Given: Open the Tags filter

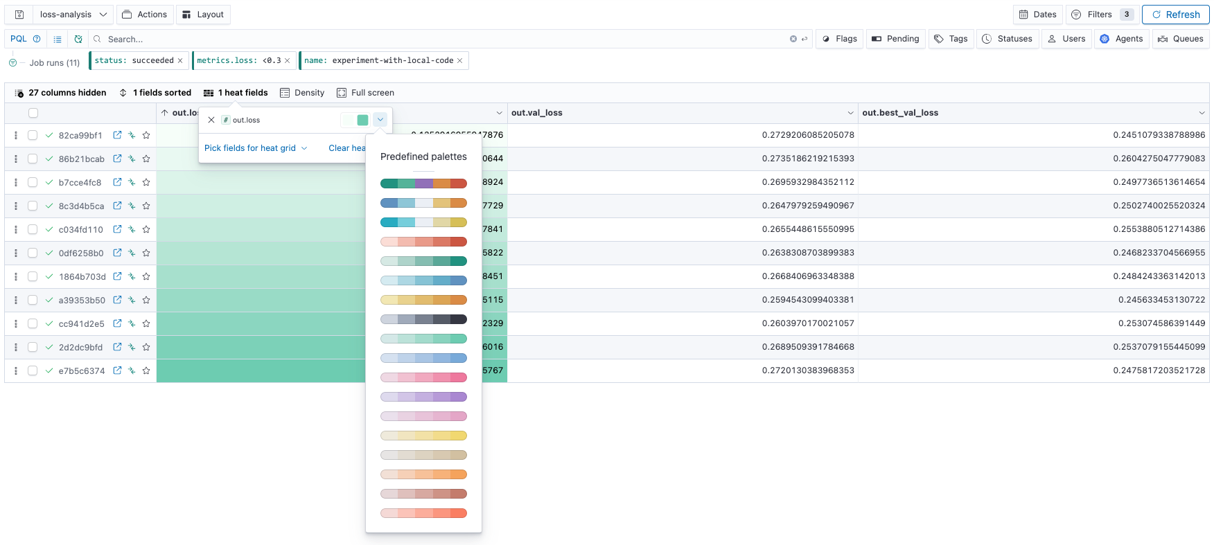Looking at the screenshot, I should point(951,39).
